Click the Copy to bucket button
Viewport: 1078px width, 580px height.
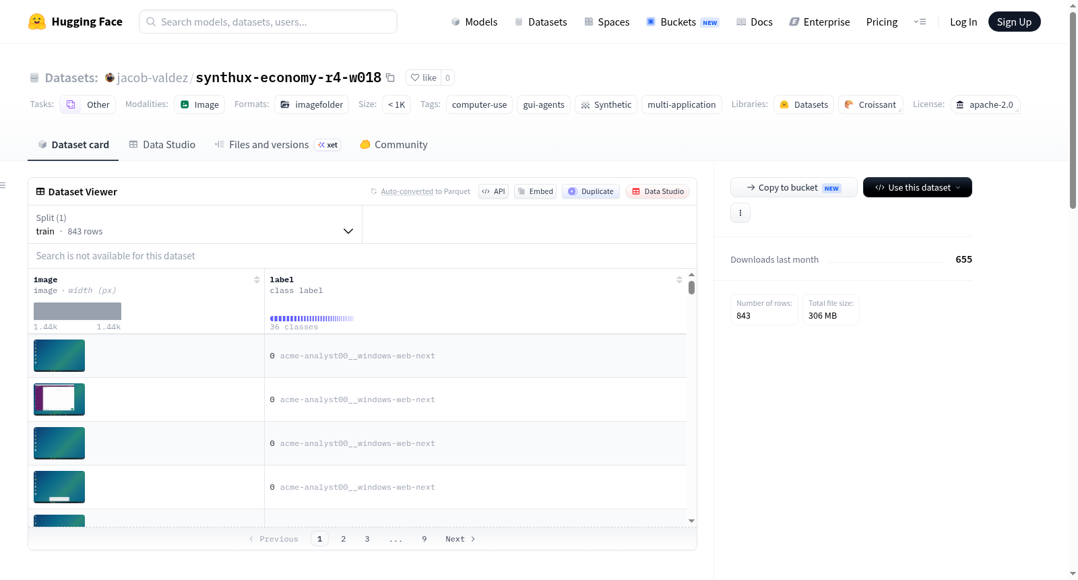(x=794, y=187)
